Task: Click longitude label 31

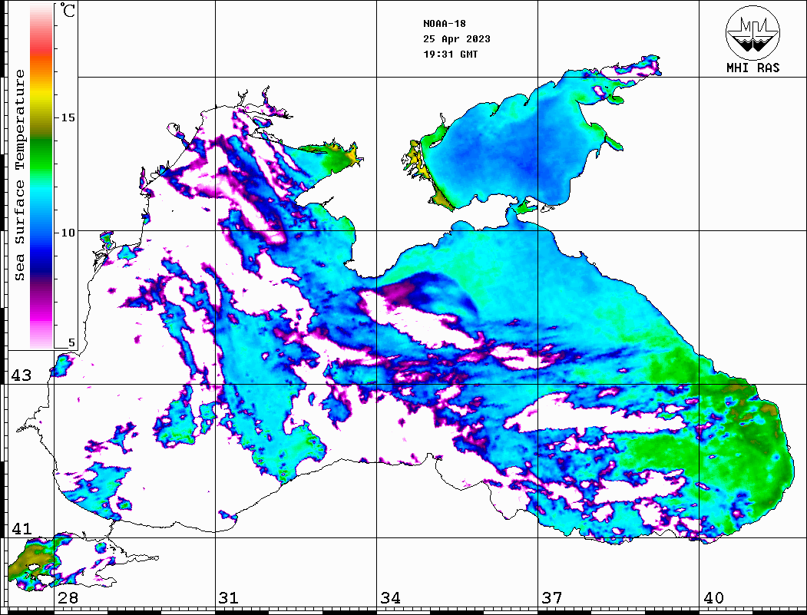Action: tap(229, 598)
